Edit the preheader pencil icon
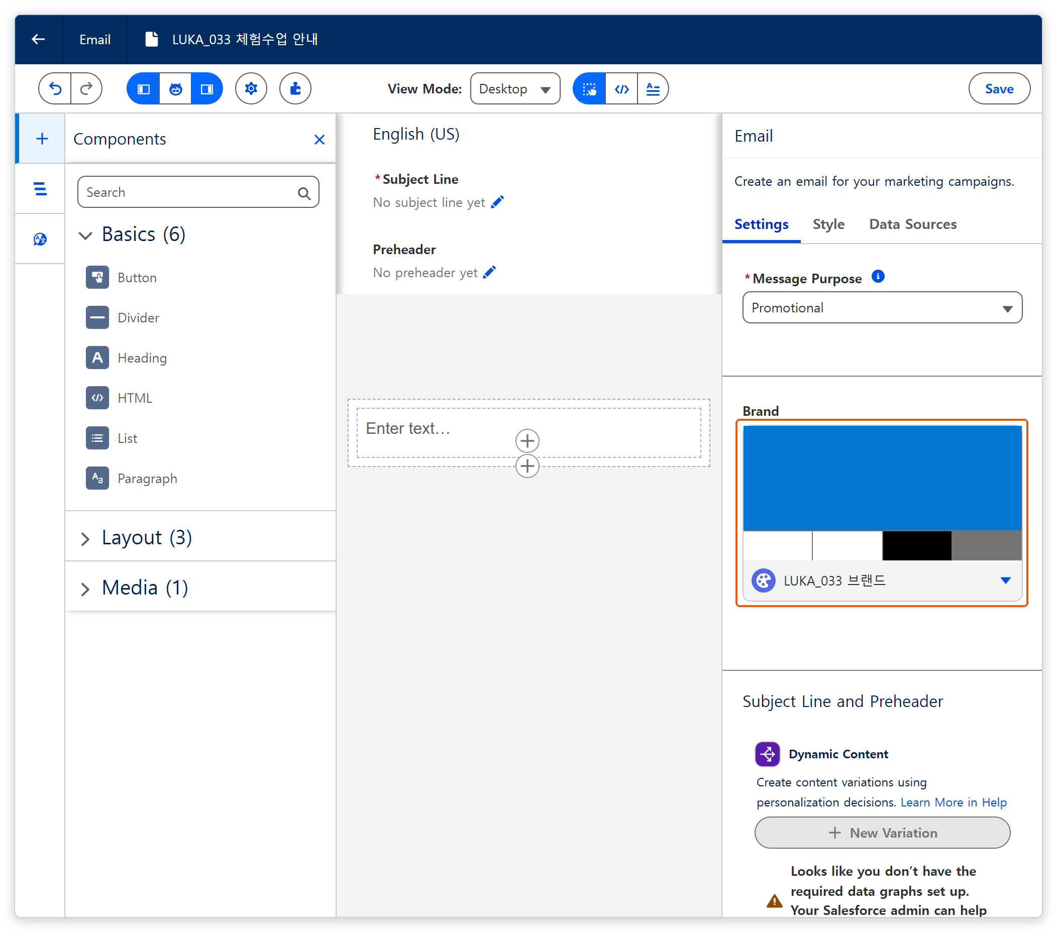This screenshot has height=932, width=1057. point(489,272)
